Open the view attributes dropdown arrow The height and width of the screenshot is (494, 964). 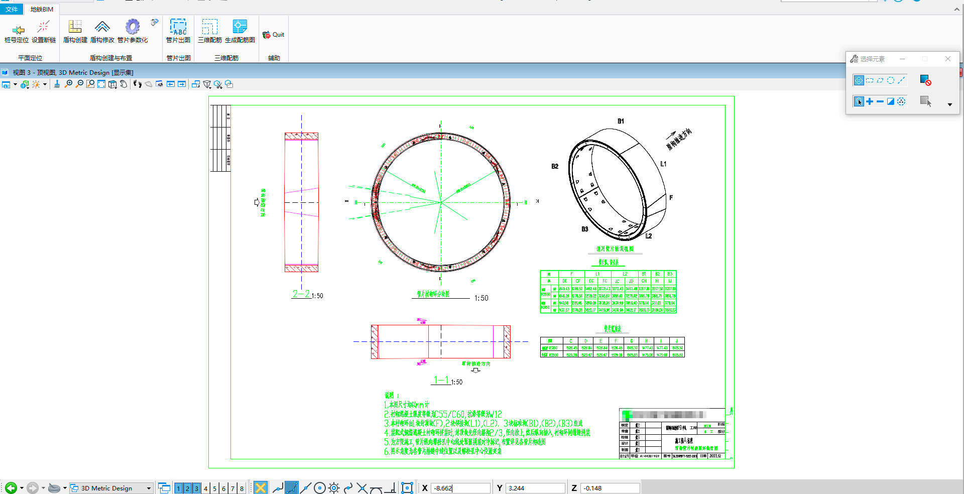[15, 84]
